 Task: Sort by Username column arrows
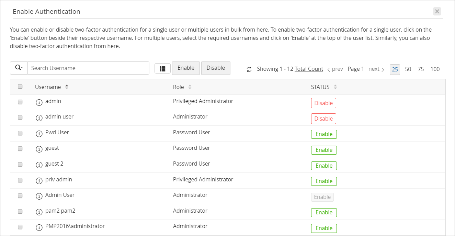coord(67,87)
